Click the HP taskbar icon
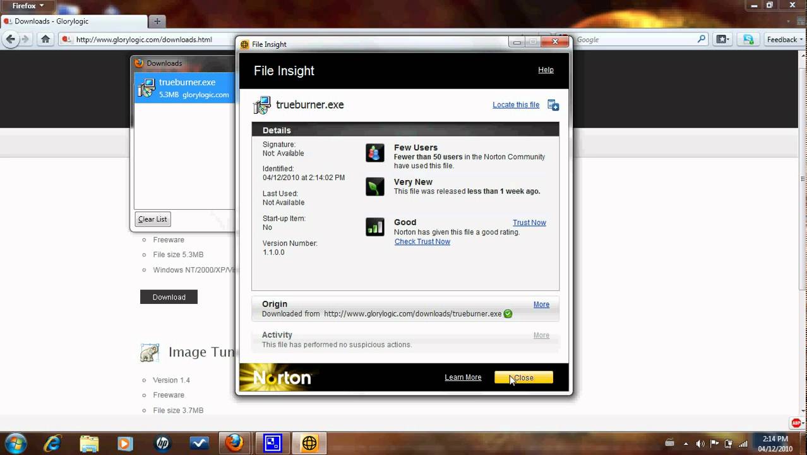Screen dimensions: 807x455 [163, 443]
